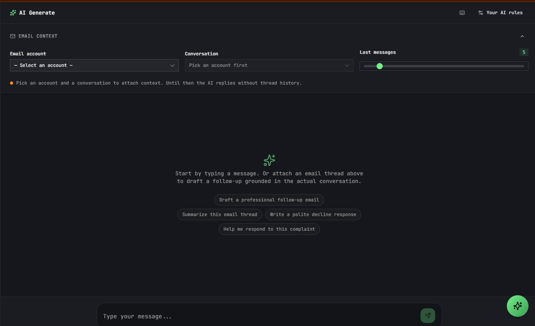Focus the Type your message input field

[x=259, y=316]
